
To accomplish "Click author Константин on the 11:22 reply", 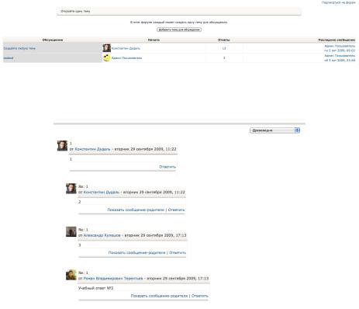I will (102, 192).
